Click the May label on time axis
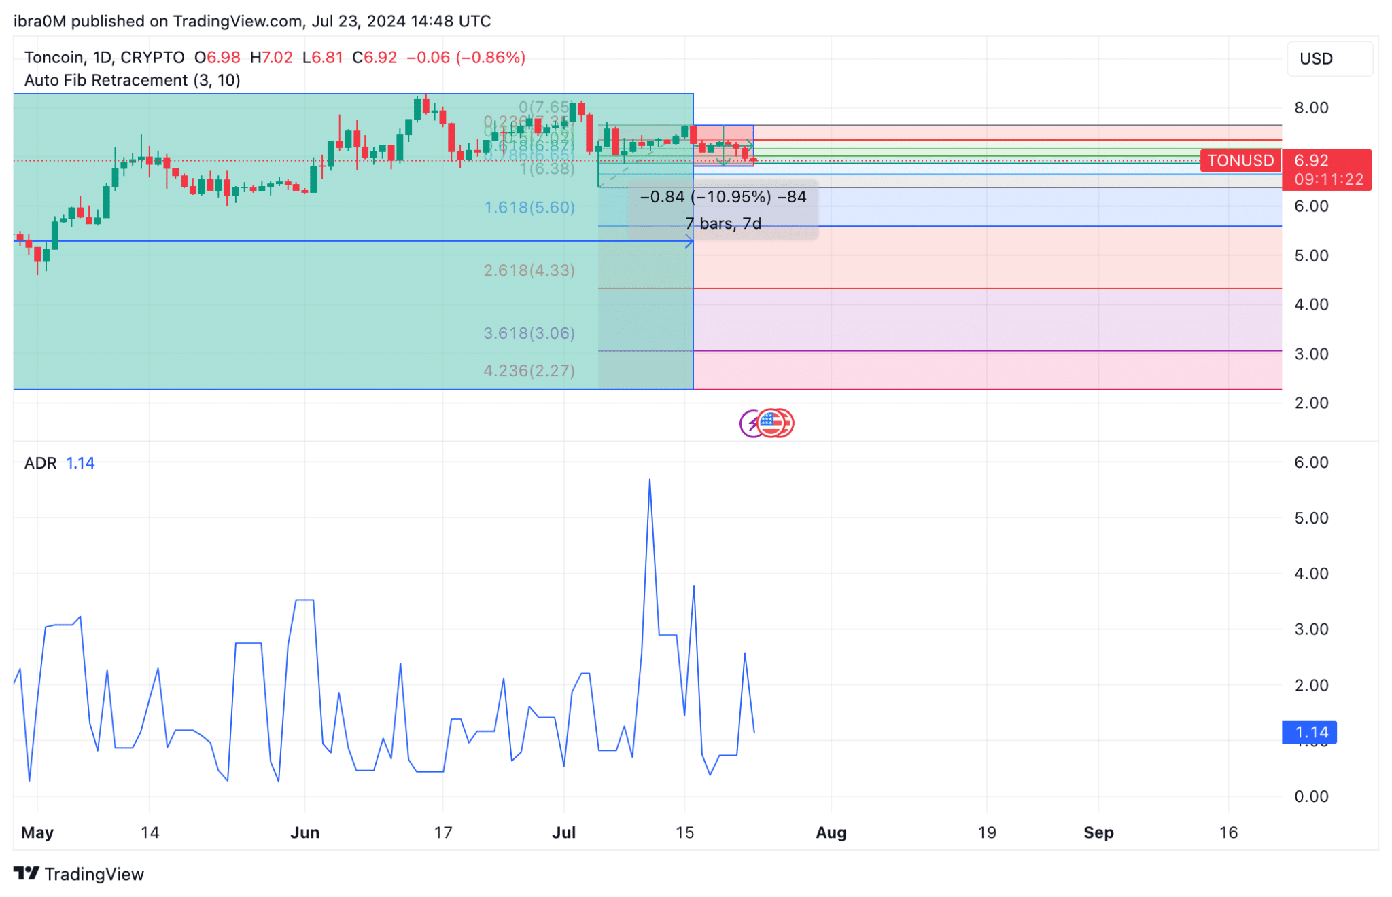Image resolution: width=1392 pixels, height=897 pixels. (37, 832)
